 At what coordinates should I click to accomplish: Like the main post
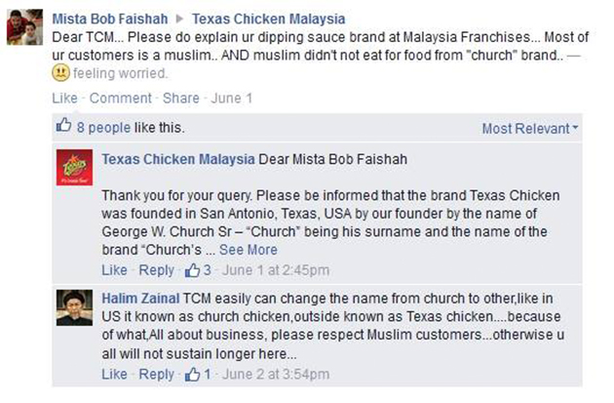[64, 99]
